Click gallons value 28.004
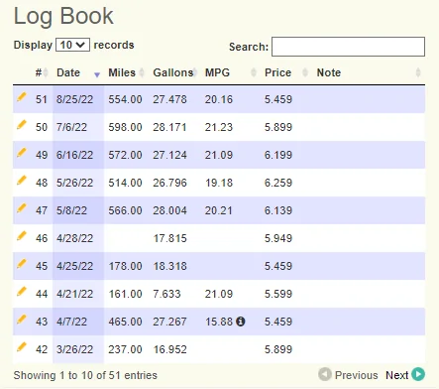 click(169, 210)
